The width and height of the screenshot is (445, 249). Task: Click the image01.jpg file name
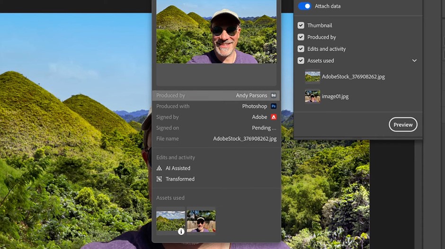coord(335,96)
